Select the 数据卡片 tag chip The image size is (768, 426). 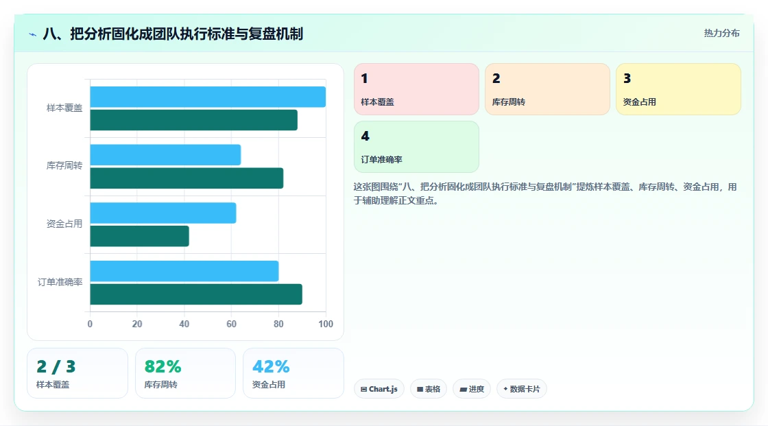(x=522, y=389)
